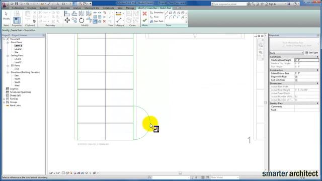Open the Architecture ribbon tab
This screenshot has height=181, width=322.
18,8
